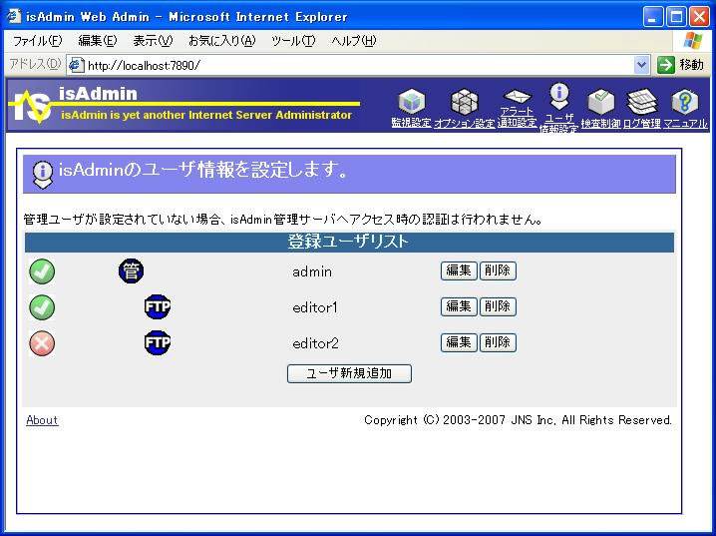Click 削除 button for admin
This screenshot has height=536, width=716.
click(498, 270)
